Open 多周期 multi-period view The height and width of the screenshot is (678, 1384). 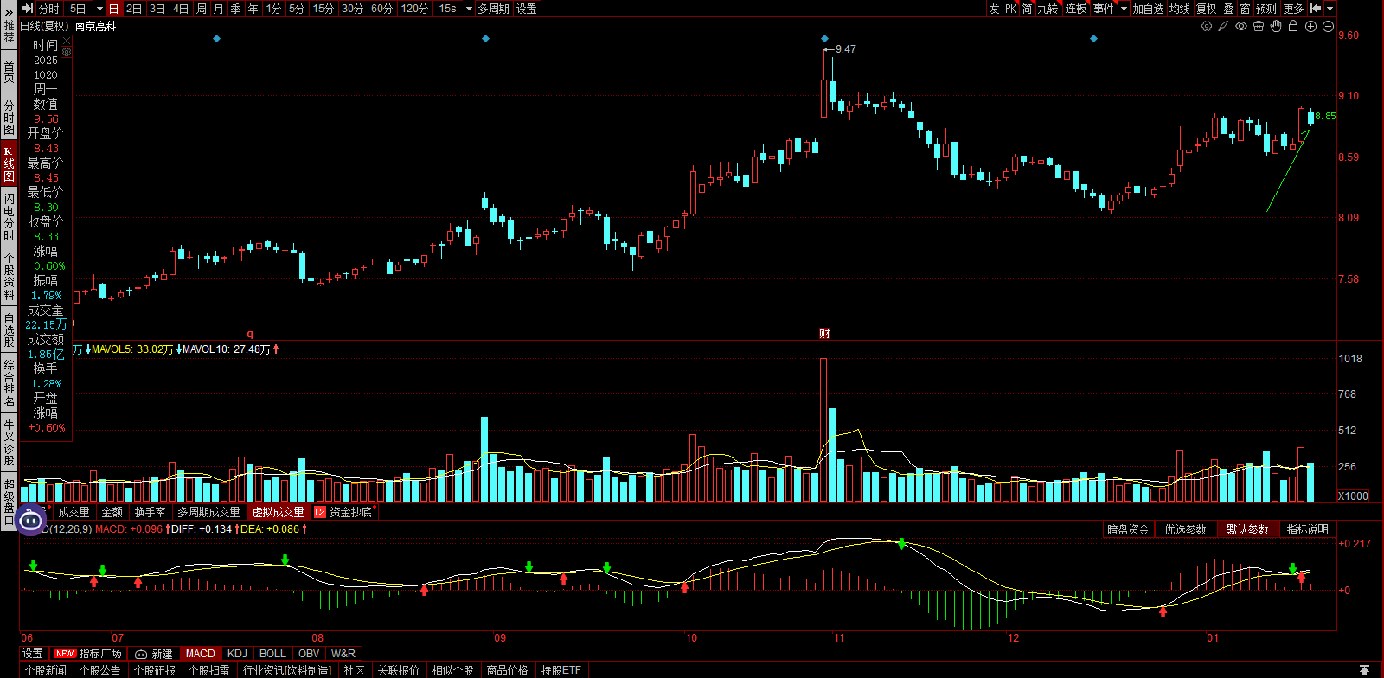[493, 9]
